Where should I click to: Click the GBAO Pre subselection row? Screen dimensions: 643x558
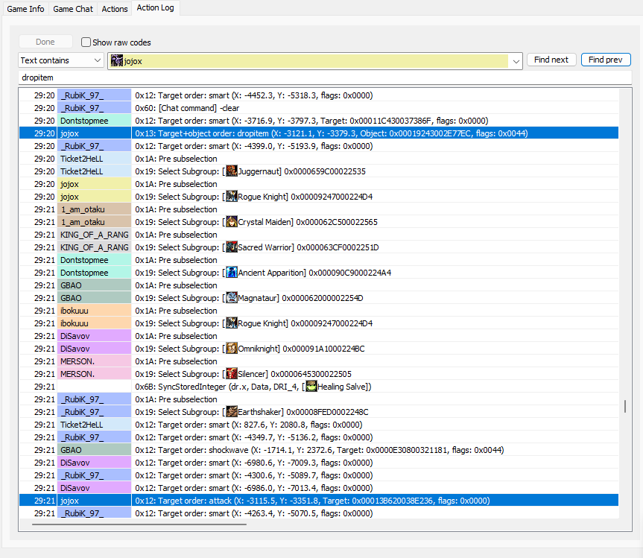319,285
